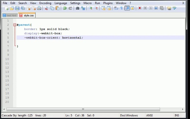190x119 pixels.
Task: Open the Edit menu
Action: click(x=13, y=3)
